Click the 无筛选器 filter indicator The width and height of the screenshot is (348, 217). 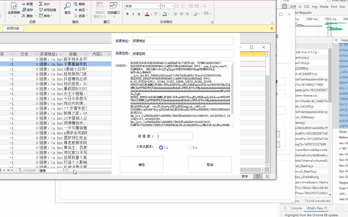(x=27, y=171)
